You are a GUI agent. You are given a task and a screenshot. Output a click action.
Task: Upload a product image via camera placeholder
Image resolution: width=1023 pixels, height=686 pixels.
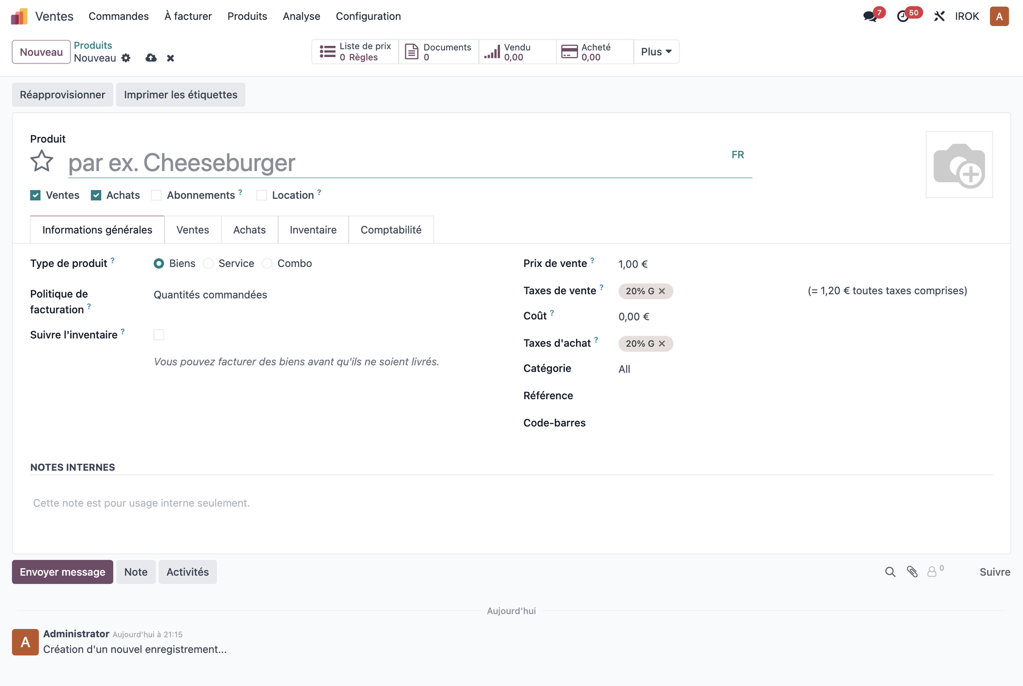point(959,165)
